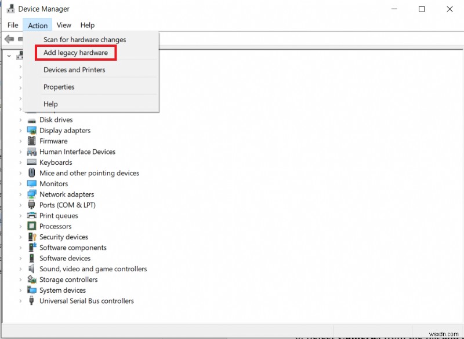464x339 pixels.
Task: Click the Storage controllers icon
Action: click(x=31, y=279)
